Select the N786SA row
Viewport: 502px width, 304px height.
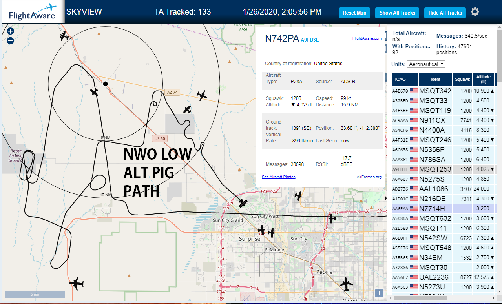tap(444, 160)
